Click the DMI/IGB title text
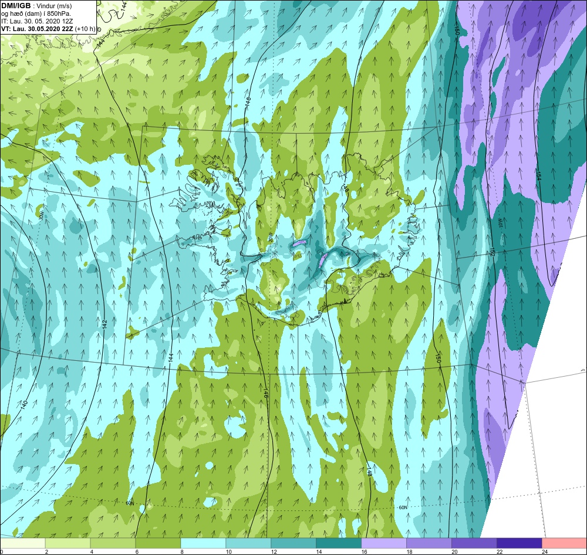Image resolution: width=587 pixels, height=555 pixels. [16, 6]
